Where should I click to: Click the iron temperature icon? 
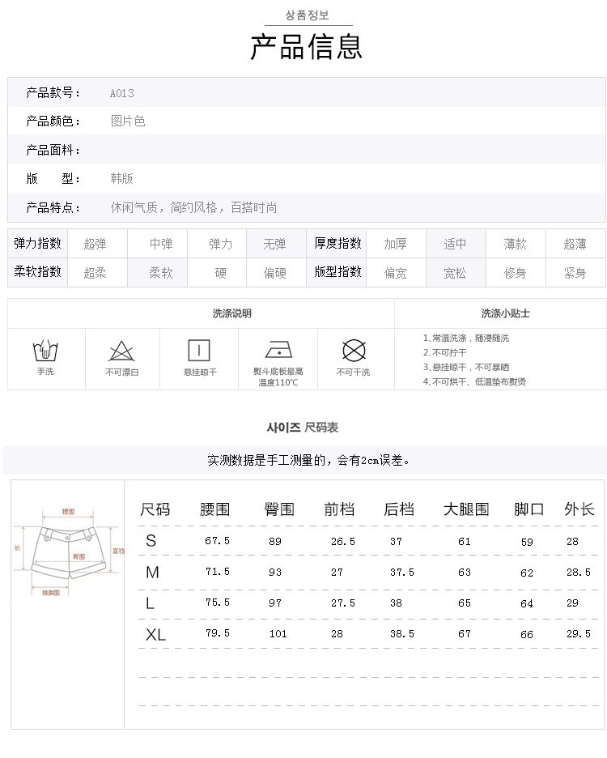(279, 349)
